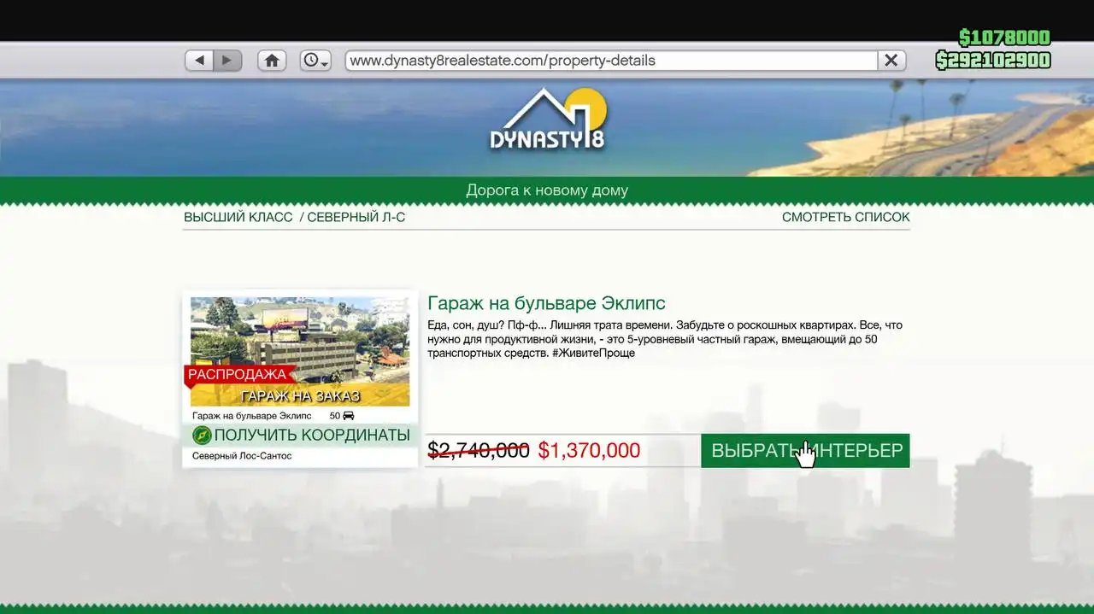Close the in-game browser with X
The height and width of the screenshot is (614, 1094).
[x=891, y=61]
